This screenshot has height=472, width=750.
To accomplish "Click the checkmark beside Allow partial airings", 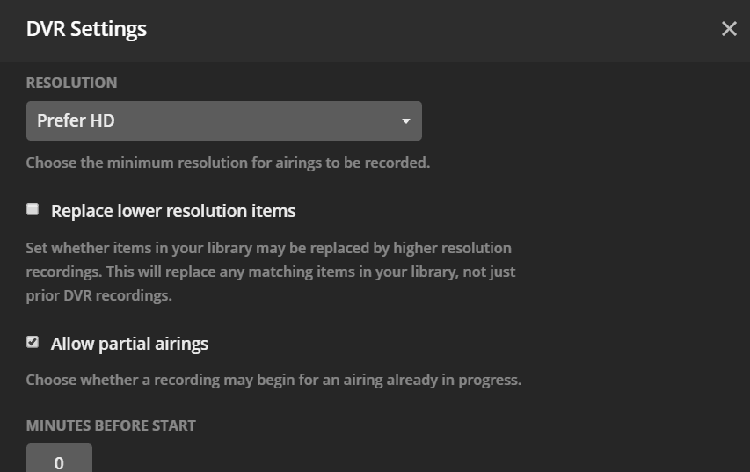I will (x=33, y=342).
